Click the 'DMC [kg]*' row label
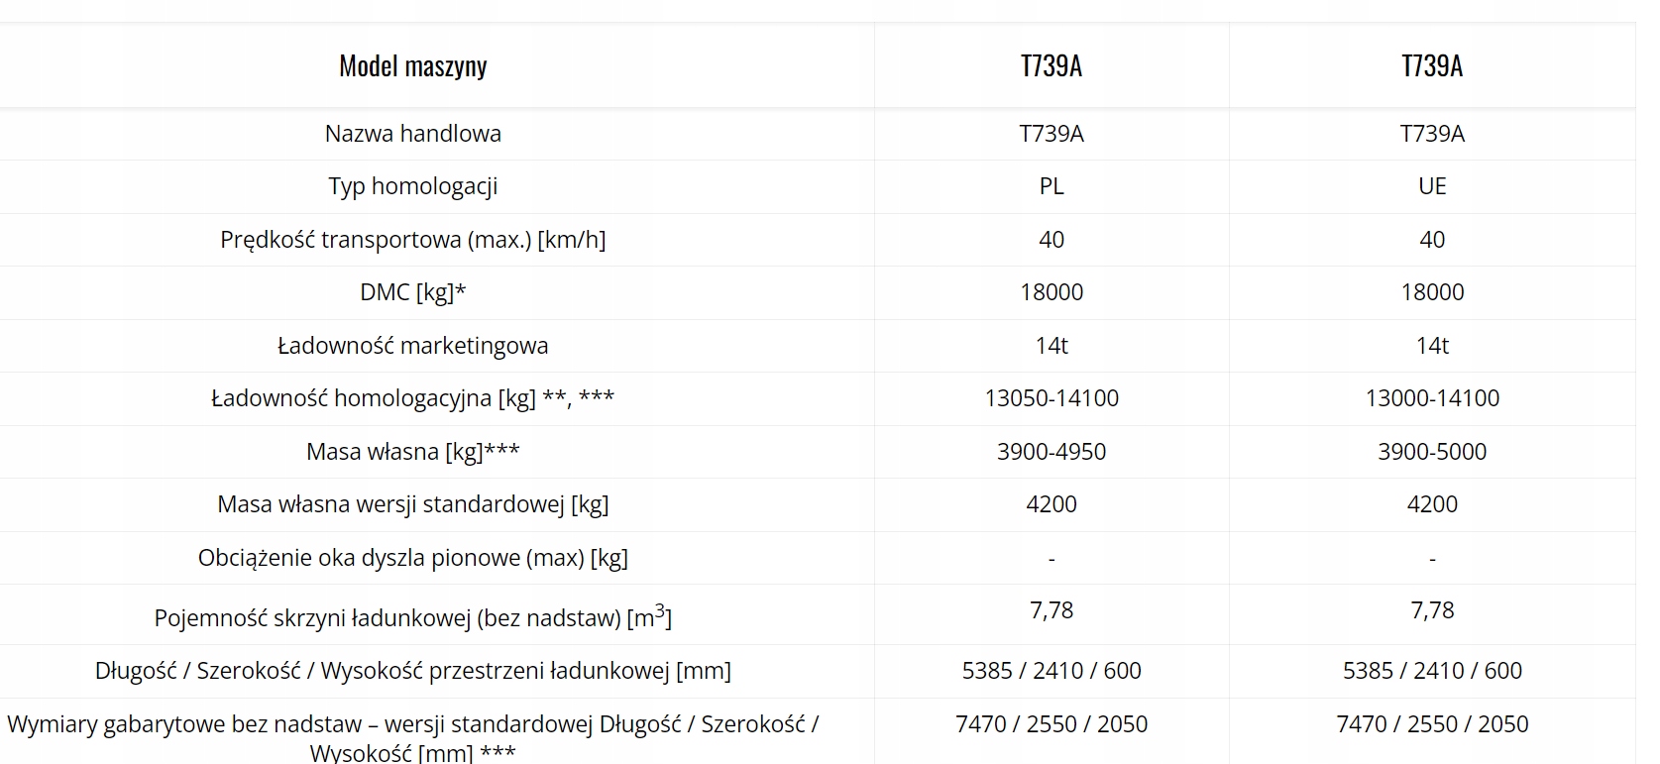 point(412,292)
